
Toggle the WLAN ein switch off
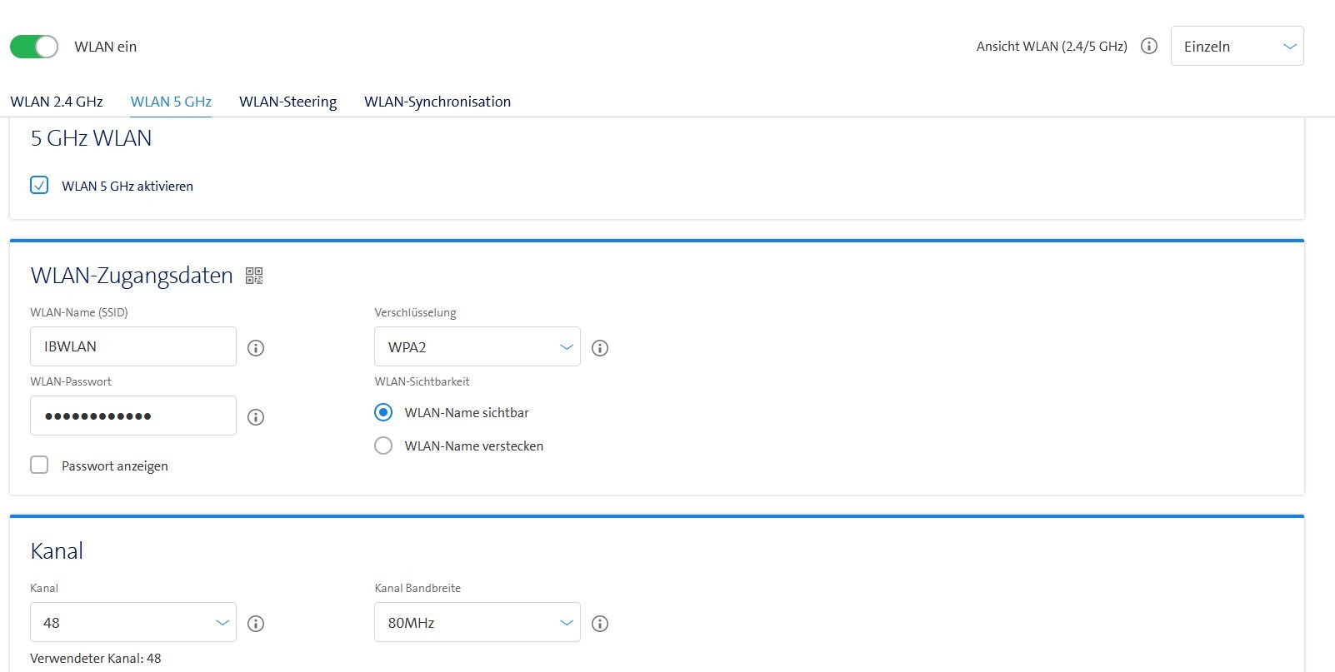point(34,47)
